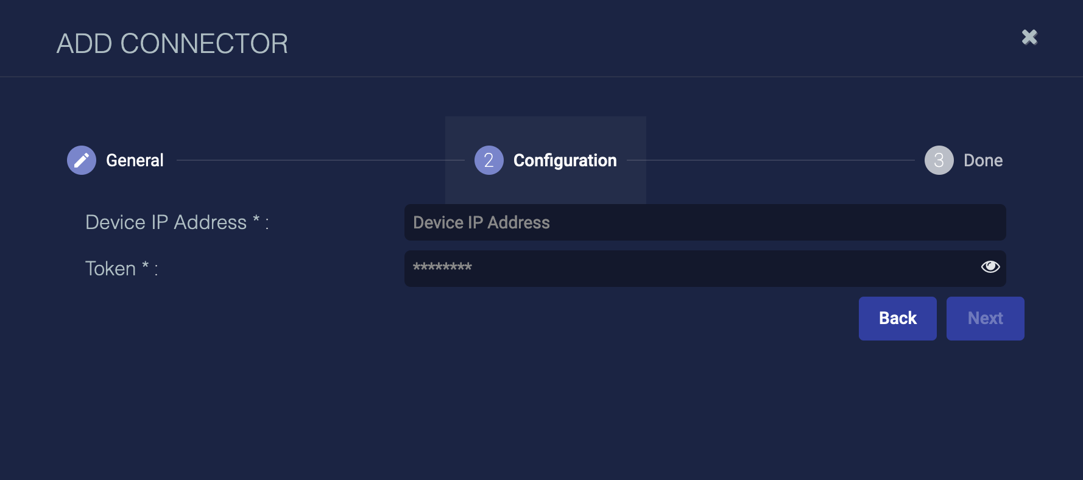Select the step 2 circle icon
Viewport: 1083px width, 480px height.
coord(489,160)
